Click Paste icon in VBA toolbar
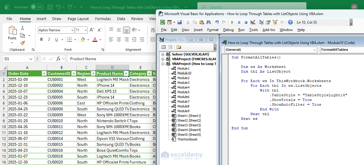 [202, 22]
